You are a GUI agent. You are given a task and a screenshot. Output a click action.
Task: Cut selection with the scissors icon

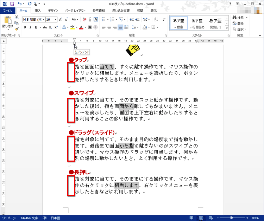coord(17,18)
